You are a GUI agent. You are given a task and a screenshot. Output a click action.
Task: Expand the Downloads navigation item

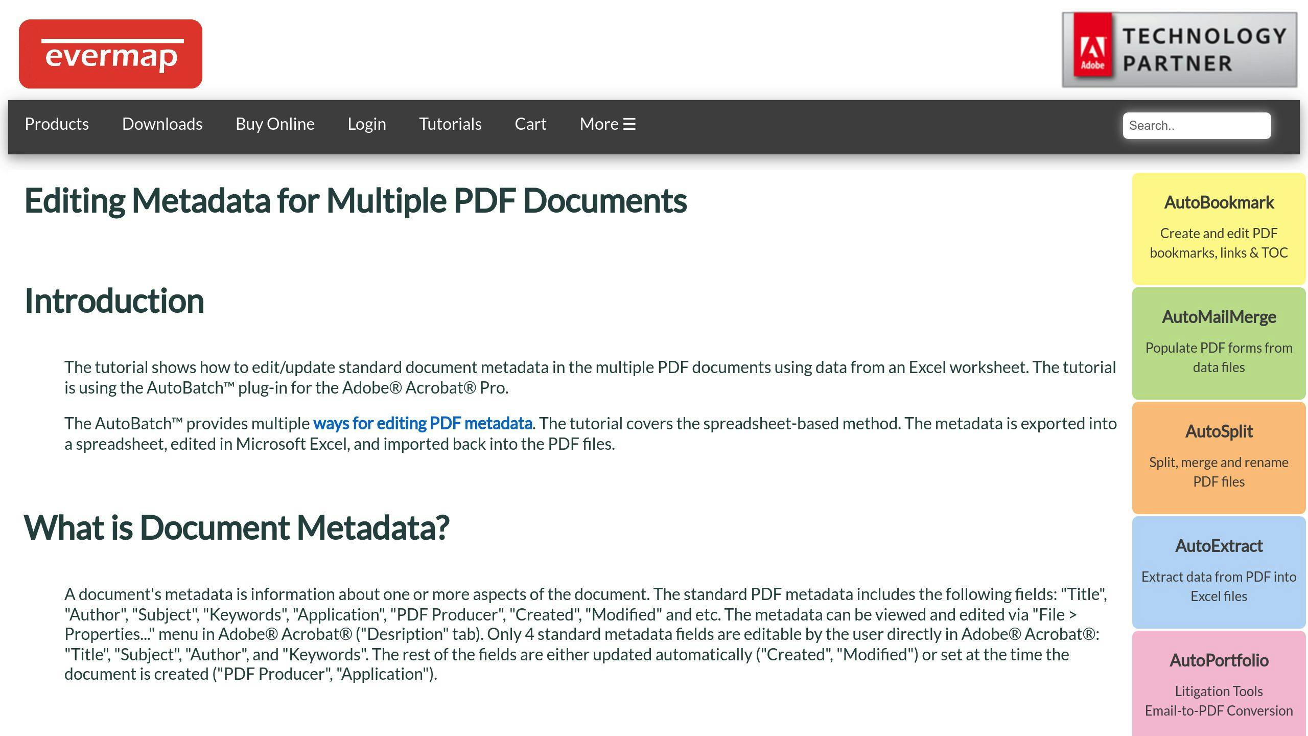tap(161, 123)
